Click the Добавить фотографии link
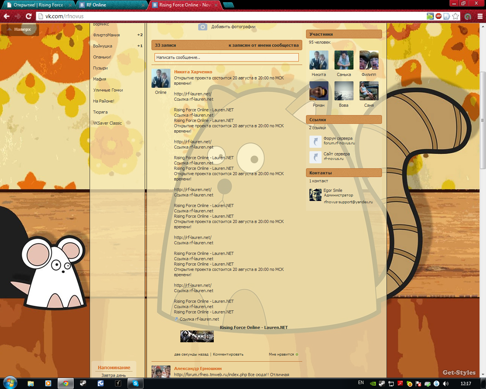The width and height of the screenshot is (486, 389). [233, 27]
